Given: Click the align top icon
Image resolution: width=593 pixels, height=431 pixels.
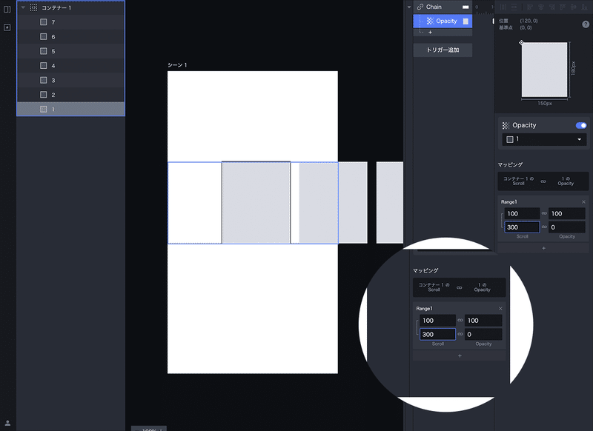Looking at the screenshot, I should click(563, 7).
